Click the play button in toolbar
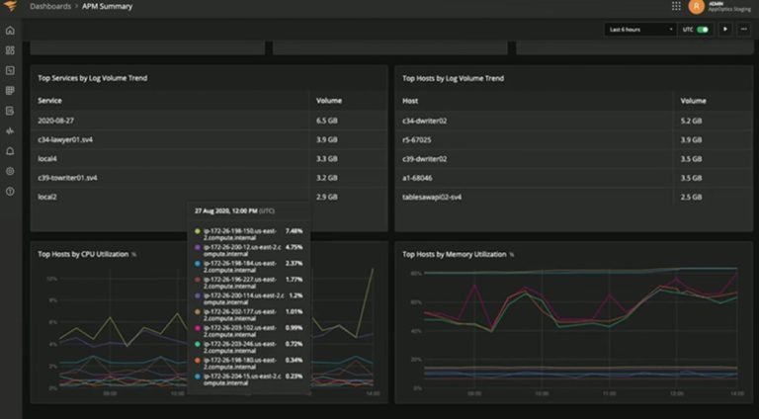The width and height of the screenshot is (759, 419). [725, 30]
